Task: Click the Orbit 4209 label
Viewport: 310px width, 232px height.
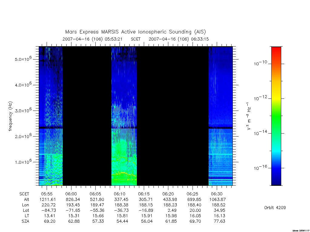Action: [x=275, y=208]
